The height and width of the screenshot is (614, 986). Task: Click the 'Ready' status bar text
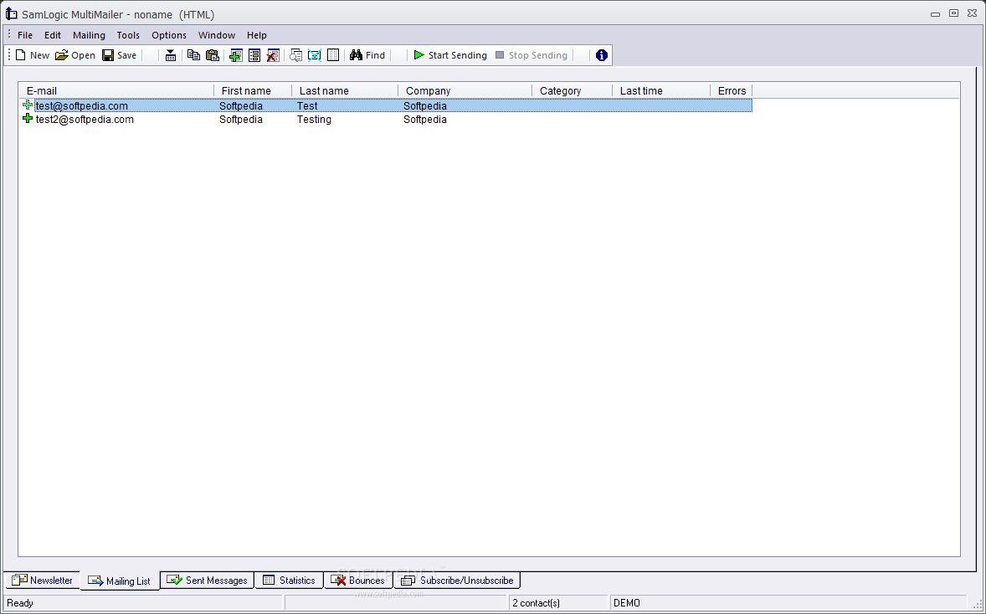[20, 602]
